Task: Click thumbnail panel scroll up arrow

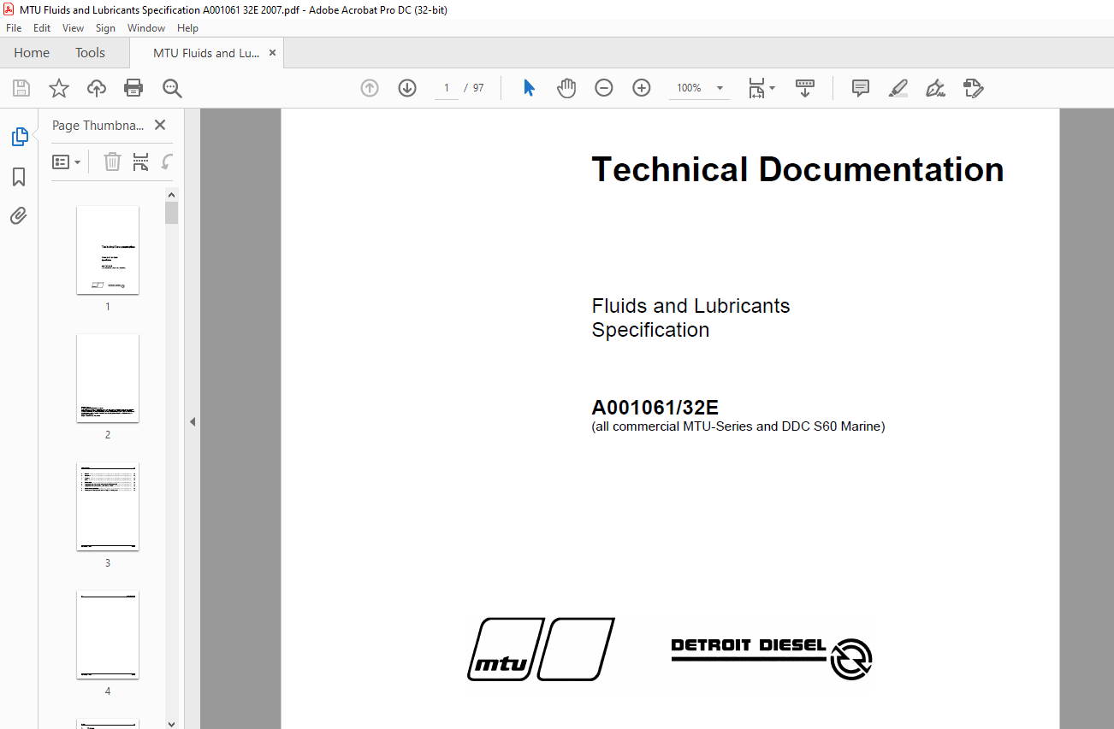Action: 172,195
